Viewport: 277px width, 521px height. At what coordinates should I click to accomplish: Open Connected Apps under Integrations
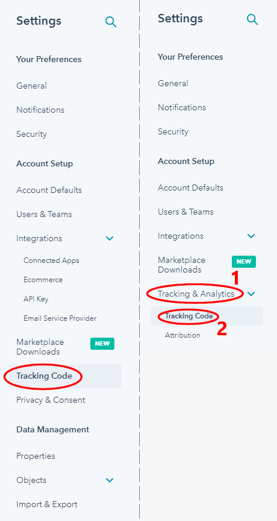tap(51, 260)
